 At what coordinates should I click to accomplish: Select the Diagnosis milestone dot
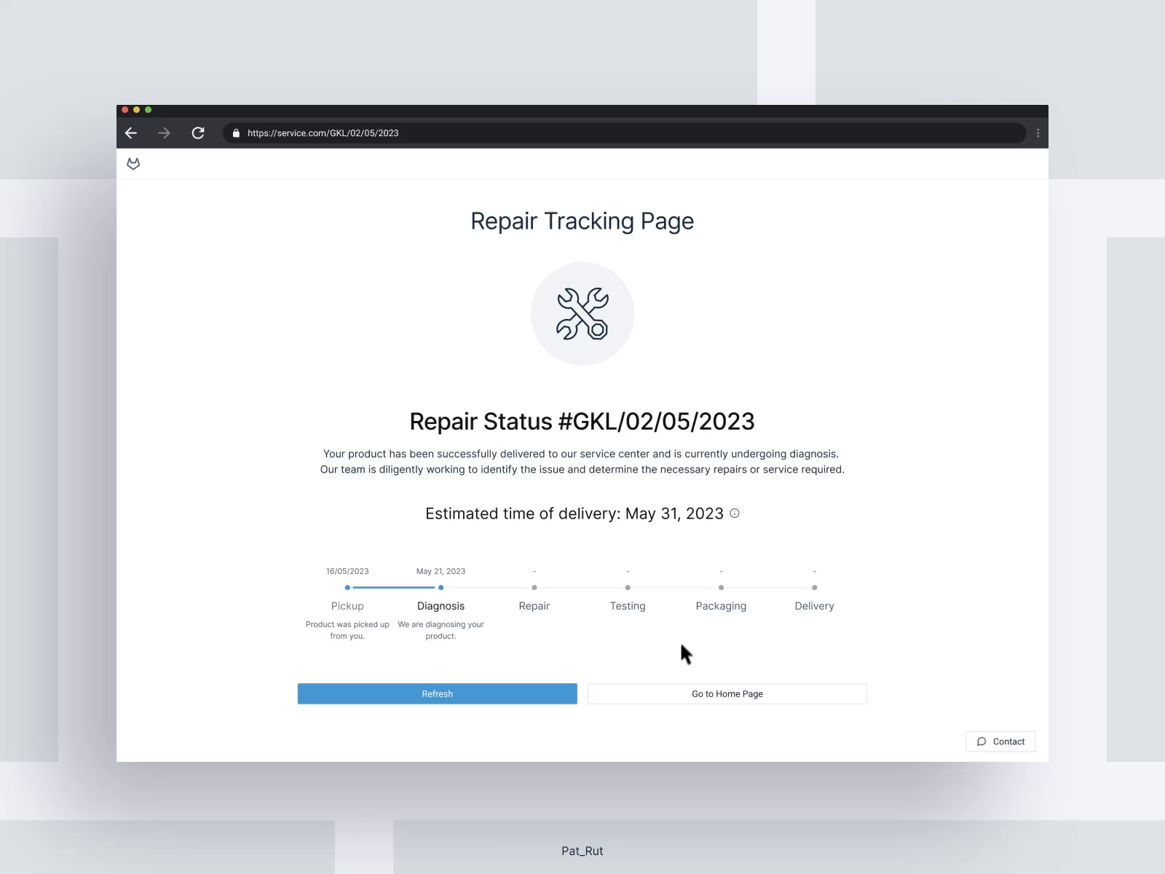click(441, 587)
